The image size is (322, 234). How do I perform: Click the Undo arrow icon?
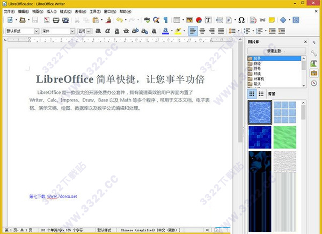pyautogui.click(x=120, y=20)
